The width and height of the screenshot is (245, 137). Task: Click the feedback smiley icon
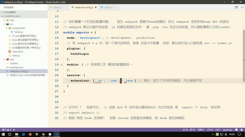tap(237, 130)
